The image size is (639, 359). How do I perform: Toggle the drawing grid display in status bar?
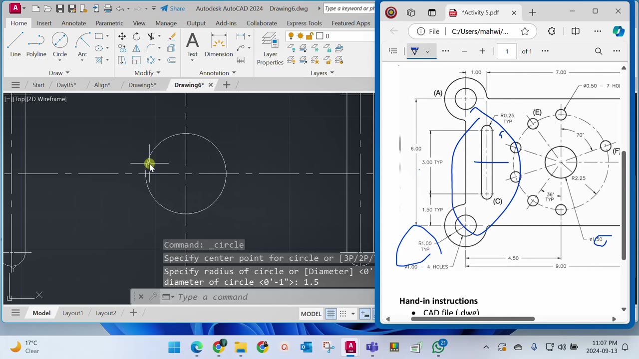(x=330, y=314)
